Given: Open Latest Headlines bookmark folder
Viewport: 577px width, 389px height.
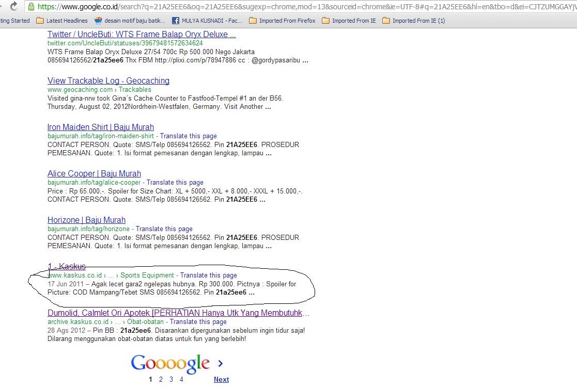Looking at the screenshot, I should [62, 21].
